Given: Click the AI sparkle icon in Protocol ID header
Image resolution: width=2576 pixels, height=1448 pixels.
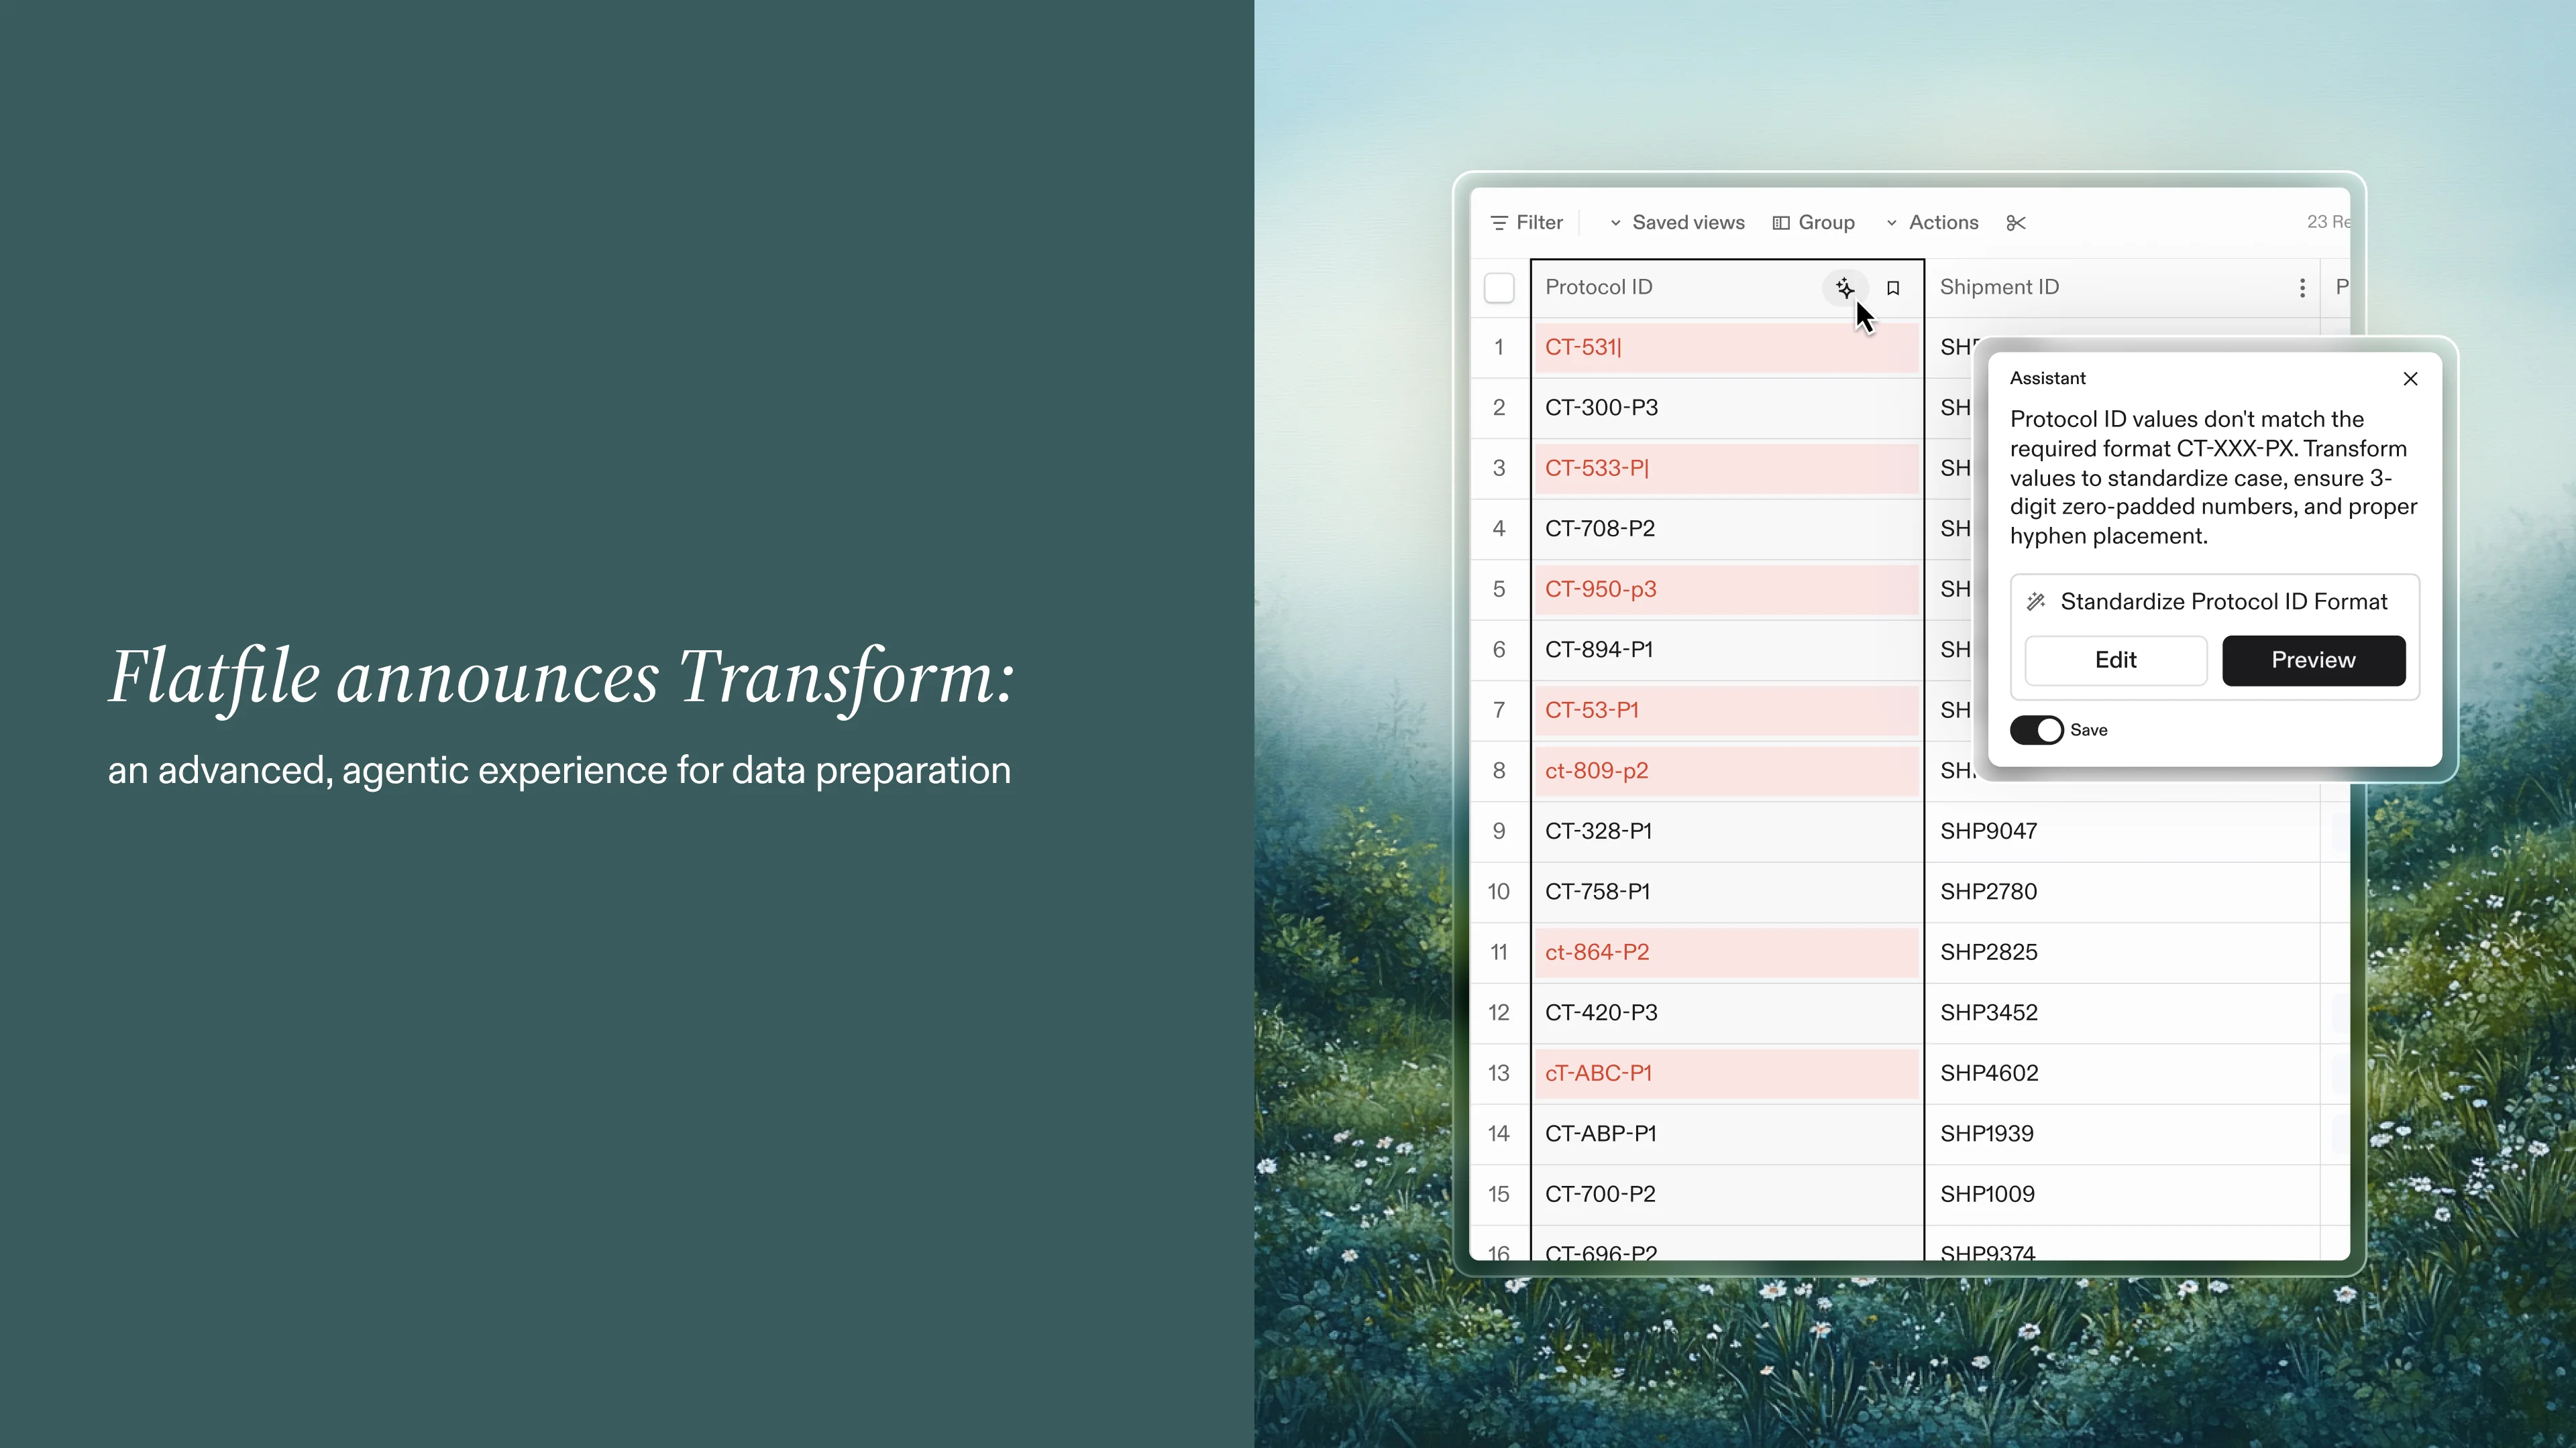Looking at the screenshot, I should coord(1844,288).
